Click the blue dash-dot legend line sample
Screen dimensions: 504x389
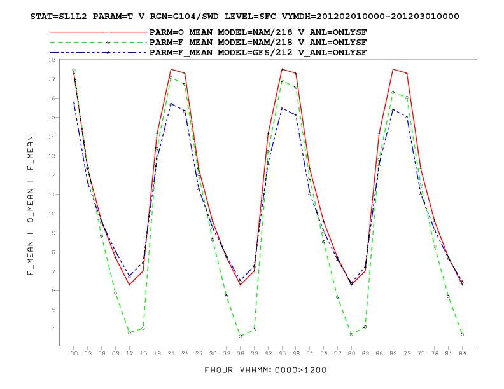coord(99,53)
